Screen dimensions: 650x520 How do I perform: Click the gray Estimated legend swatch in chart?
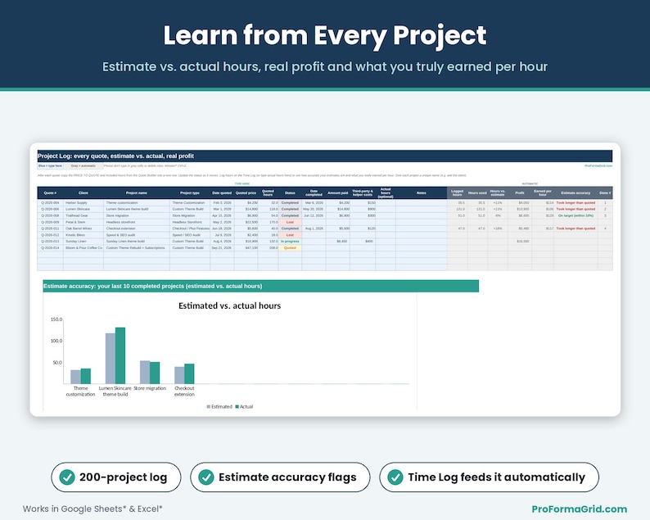point(209,407)
